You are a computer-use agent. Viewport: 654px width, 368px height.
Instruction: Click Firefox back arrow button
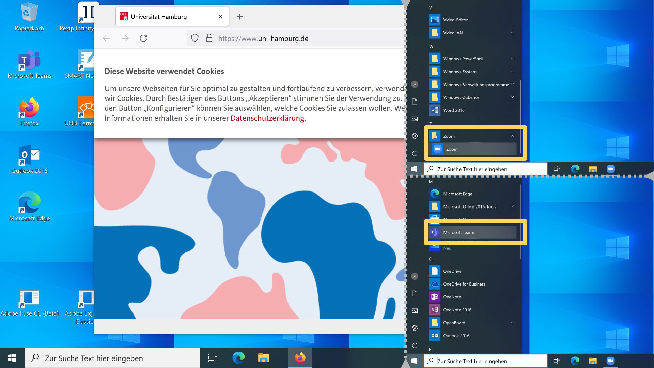pyautogui.click(x=107, y=38)
